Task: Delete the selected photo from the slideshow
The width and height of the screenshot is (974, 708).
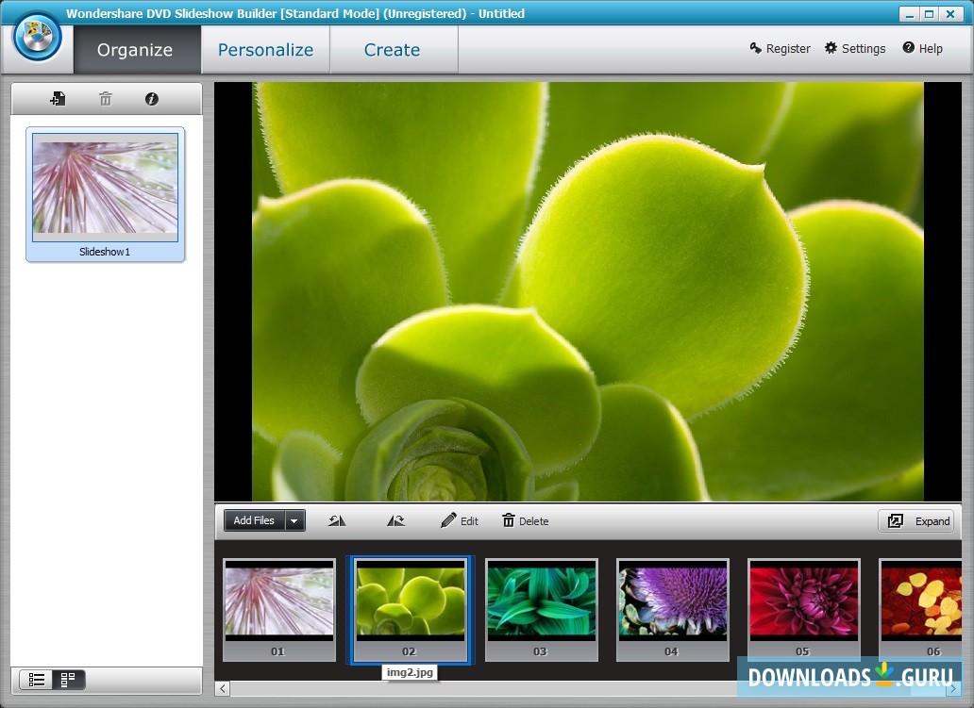Action: (525, 519)
